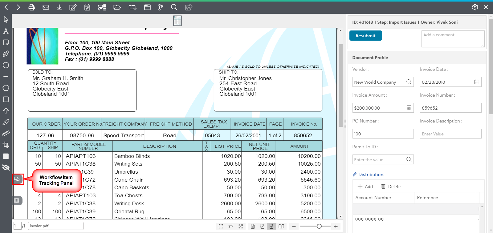
Task: Open the Vendor lookup for New World Company
Action: tap(409, 82)
